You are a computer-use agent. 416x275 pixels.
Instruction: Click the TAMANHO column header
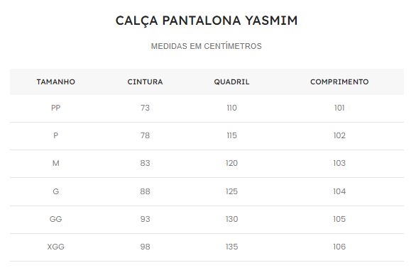click(x=55, y=82)
